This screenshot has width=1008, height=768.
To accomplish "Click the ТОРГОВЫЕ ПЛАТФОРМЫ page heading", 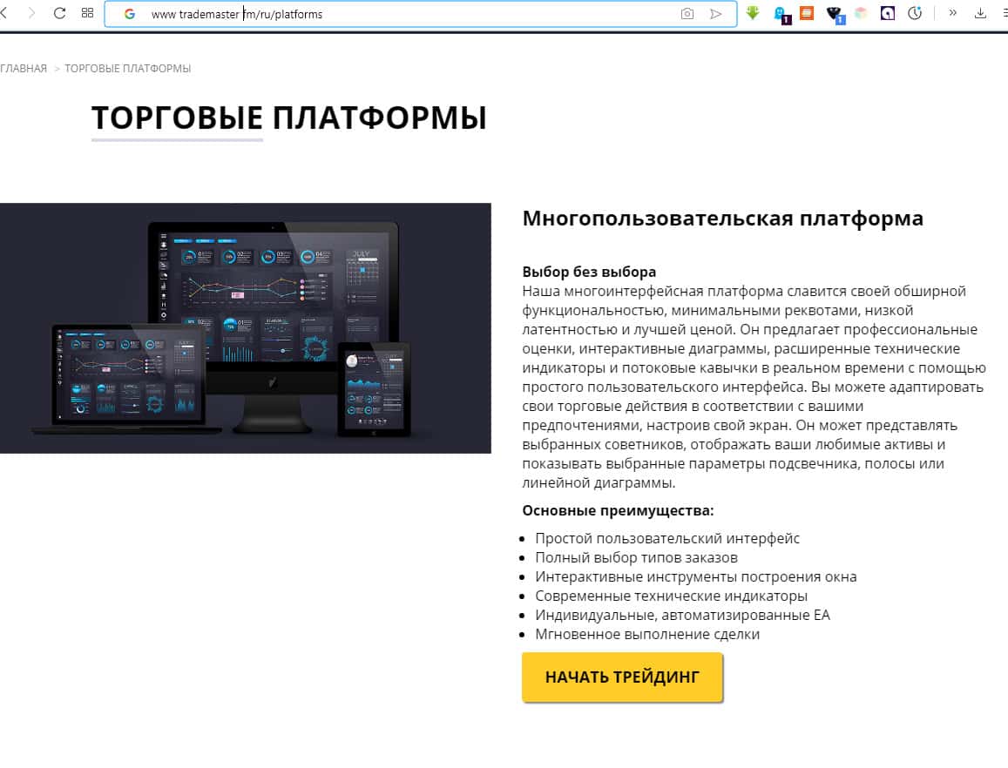I will click(x=288, y=118).
